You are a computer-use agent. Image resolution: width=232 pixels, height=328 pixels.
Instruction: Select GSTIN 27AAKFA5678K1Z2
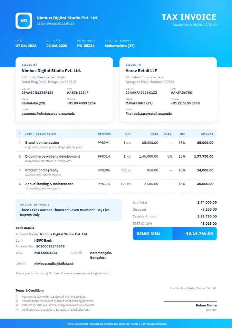click(141, 92)
